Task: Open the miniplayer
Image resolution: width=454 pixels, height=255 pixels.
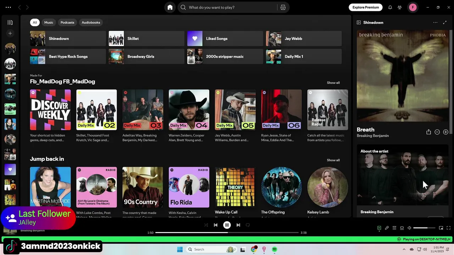Action: pos(441,228)
